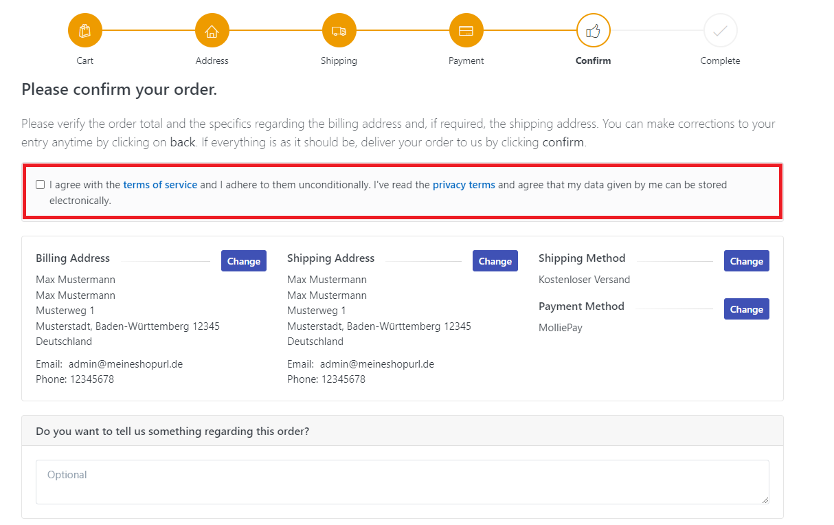Click the Payment step credit card icon
This screenshot has height=525, width=834.
pyautogui.click(x=466, y=31)
